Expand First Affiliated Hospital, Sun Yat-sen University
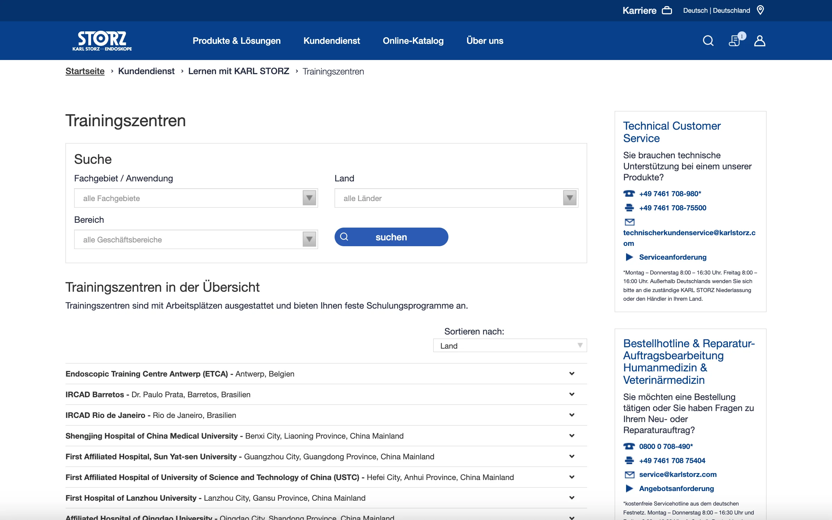 [326, 457]
